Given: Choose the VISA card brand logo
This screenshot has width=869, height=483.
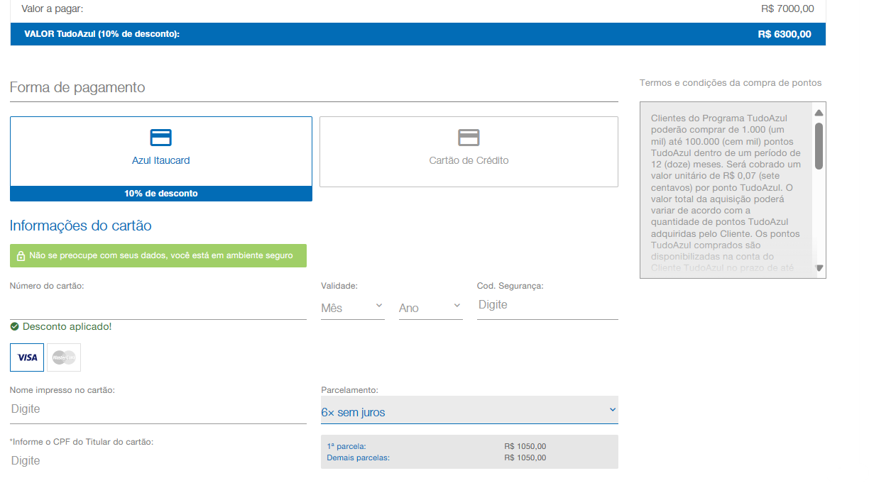Looking at the screenshot, I should tap(27, 357).
